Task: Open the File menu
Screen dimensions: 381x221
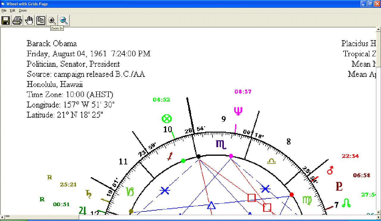Action: (4, 10)
